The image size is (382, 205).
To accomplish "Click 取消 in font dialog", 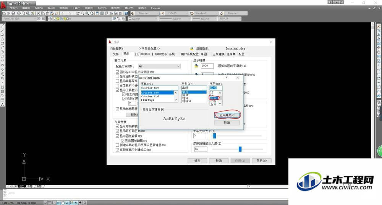I will 227,123.
